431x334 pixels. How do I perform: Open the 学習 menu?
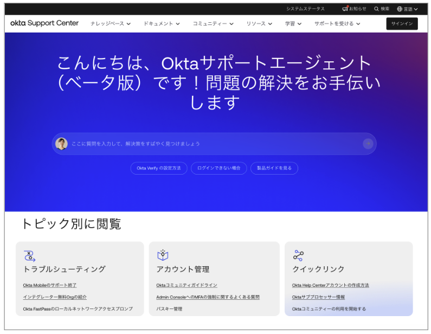(x=293, y=24)
